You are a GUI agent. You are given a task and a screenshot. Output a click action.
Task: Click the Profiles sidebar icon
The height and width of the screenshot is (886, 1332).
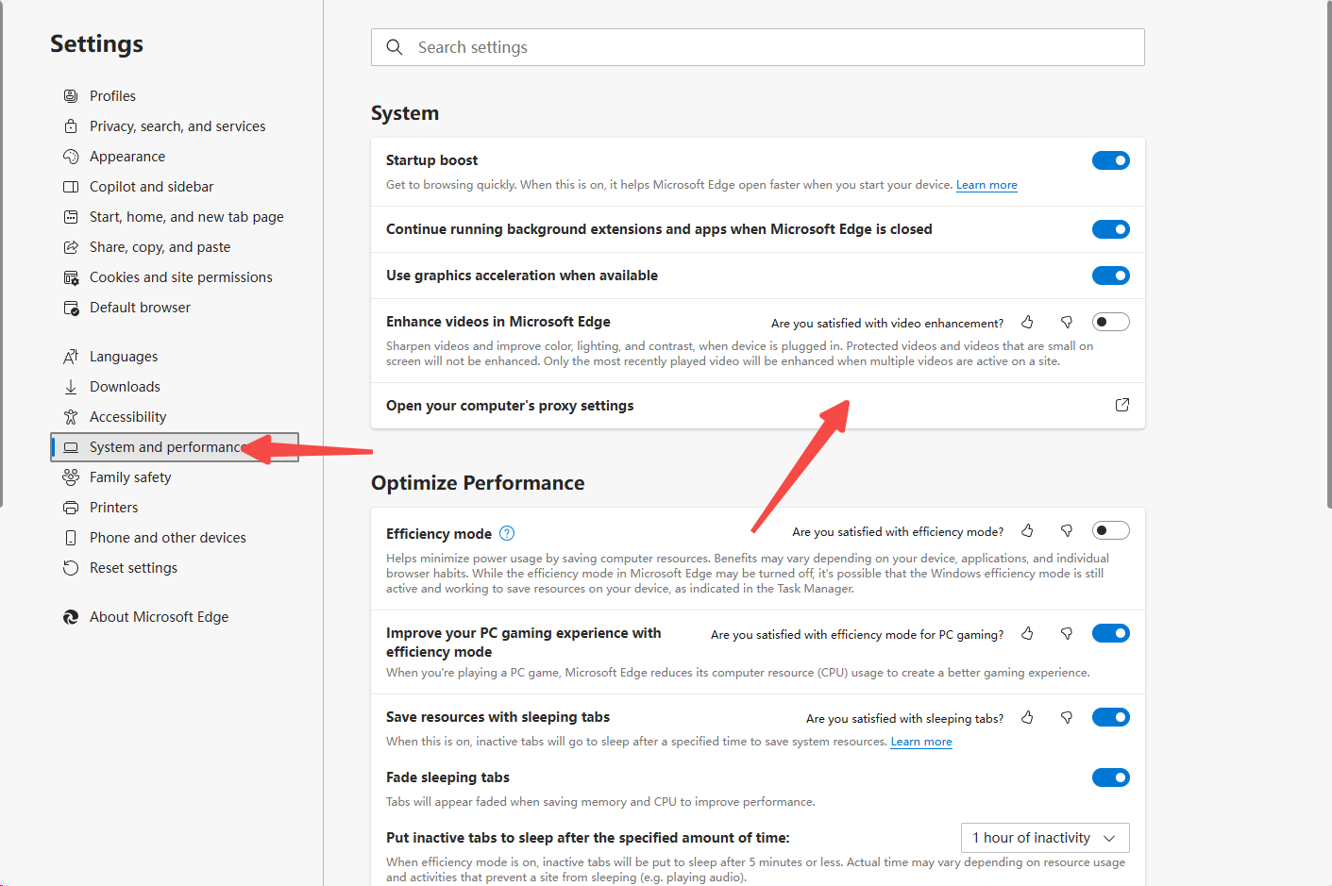(71, 96)
